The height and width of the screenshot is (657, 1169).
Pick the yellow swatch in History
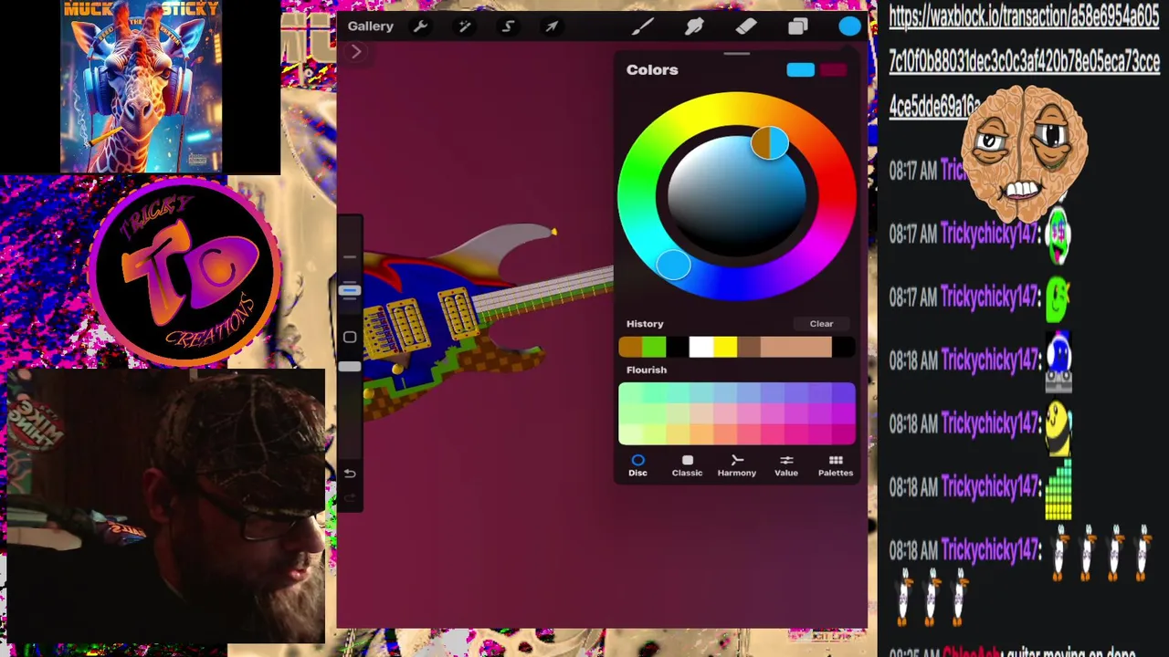(x=725, y=347)
